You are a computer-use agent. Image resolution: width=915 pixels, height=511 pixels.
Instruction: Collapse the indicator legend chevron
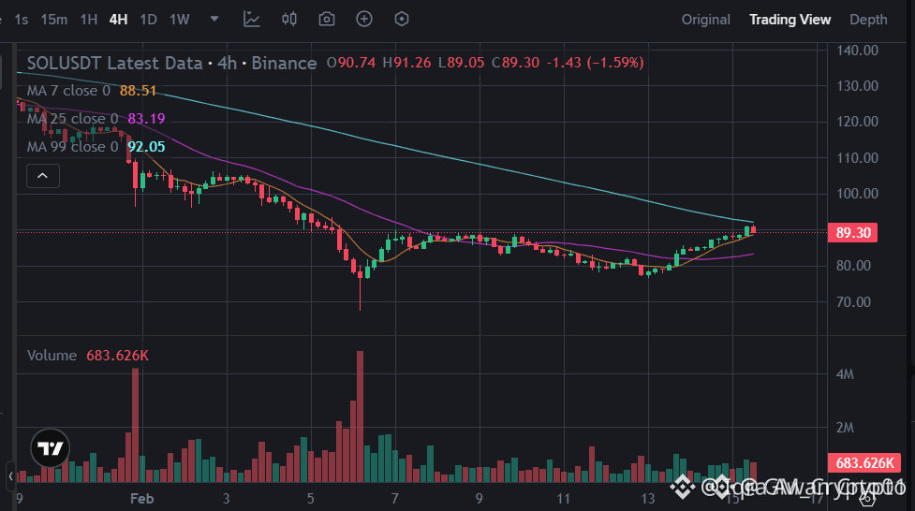[42, 176]
